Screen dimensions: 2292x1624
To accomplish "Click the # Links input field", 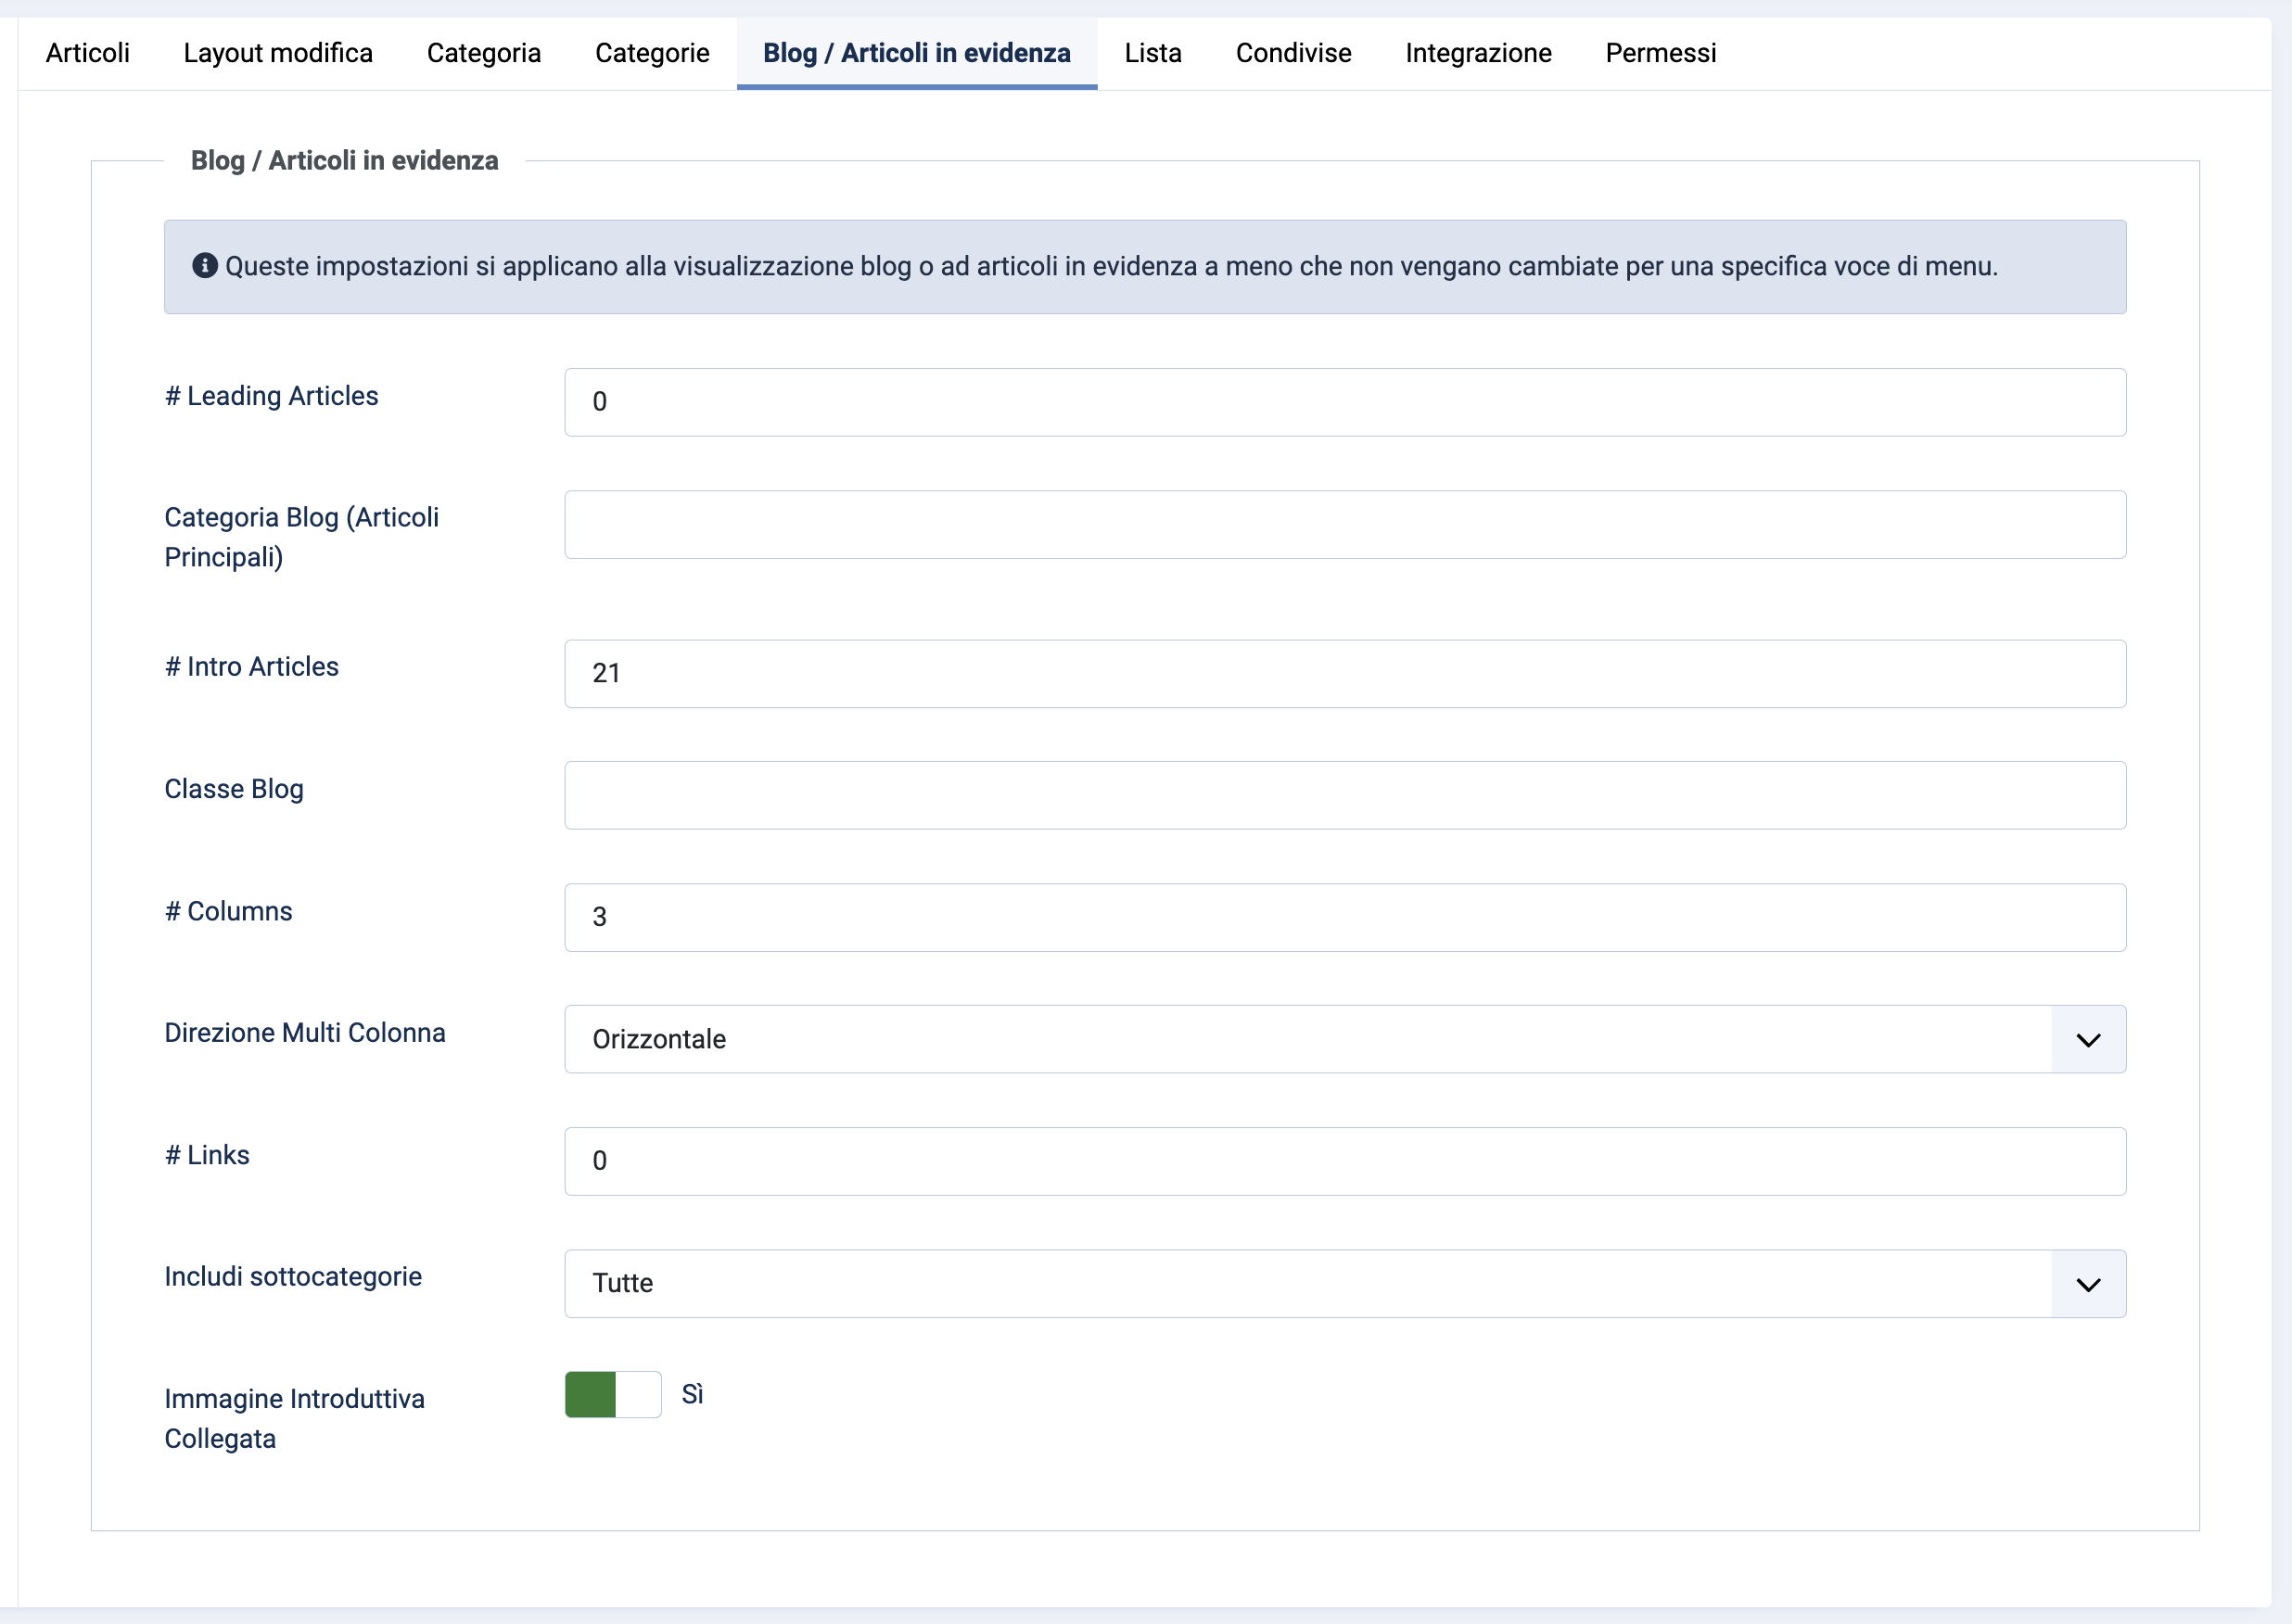I will [1345, 1161].
